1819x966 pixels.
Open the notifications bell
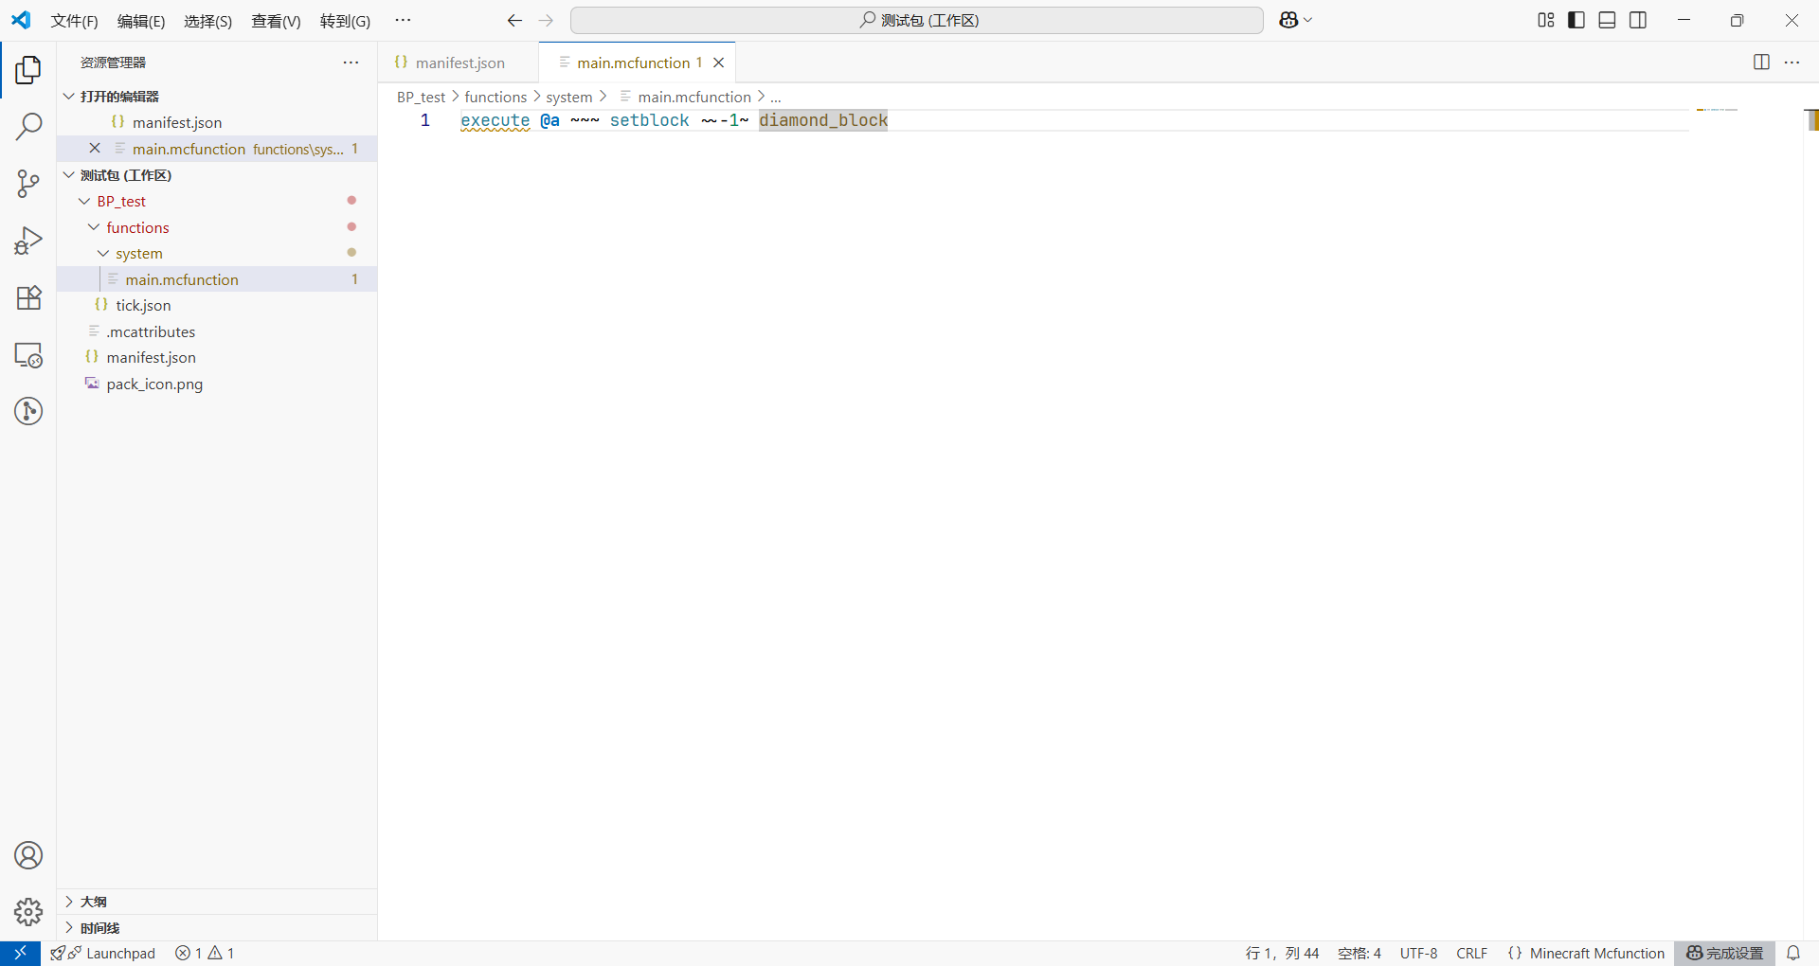tap(1793, 953)
